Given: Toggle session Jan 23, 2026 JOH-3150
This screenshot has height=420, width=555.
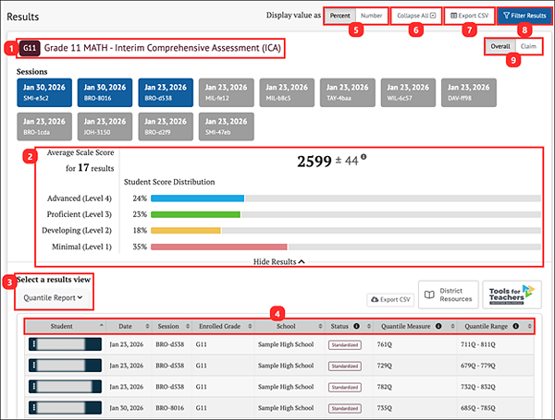Looking at the screenshot, I should tap(105, 126).
